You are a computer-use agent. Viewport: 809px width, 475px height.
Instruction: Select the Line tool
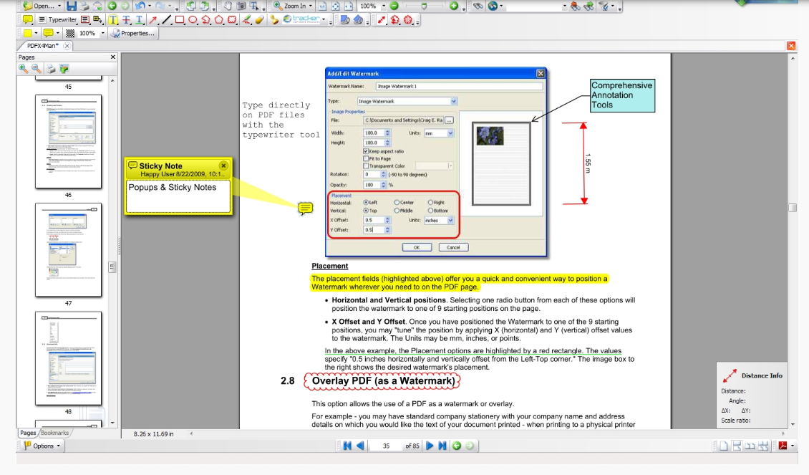(x=166, y=19)
